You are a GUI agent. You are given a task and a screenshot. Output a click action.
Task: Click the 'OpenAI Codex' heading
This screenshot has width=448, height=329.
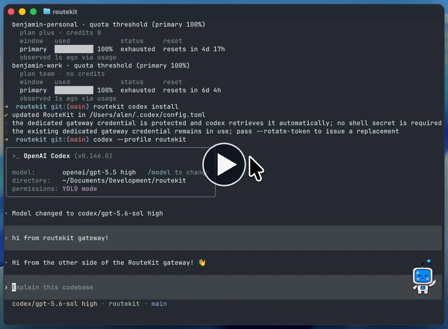click(x=47, y=156)
